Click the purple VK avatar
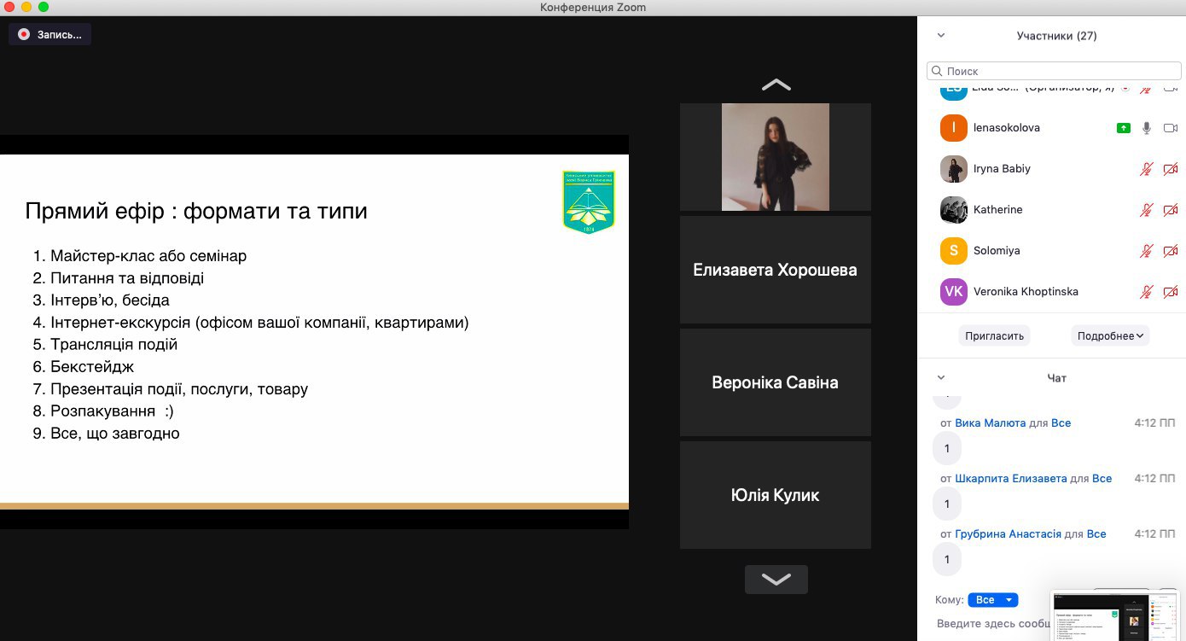Image resolution: width=1186 pixels, height=641 pixels. tap(954, 292)
